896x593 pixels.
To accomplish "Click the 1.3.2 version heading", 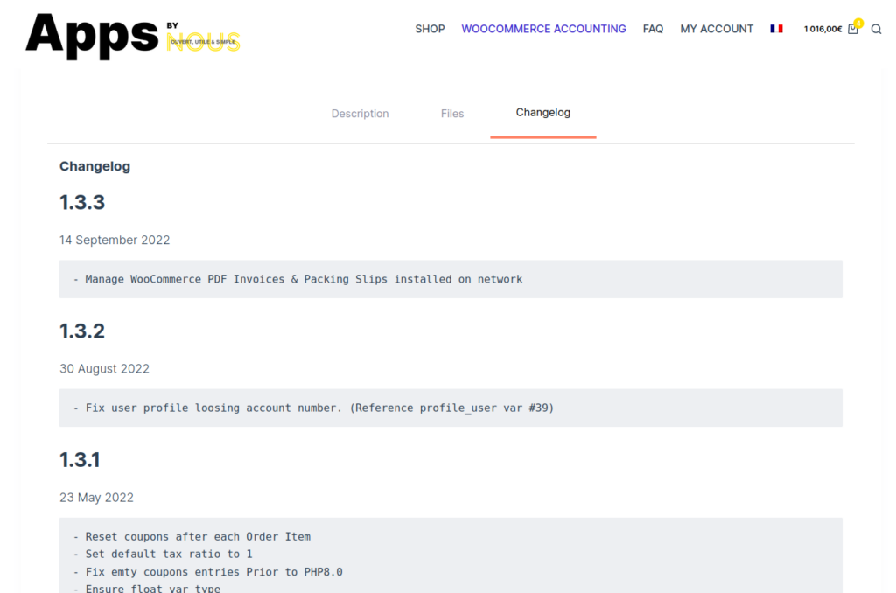I will [82, 331].
